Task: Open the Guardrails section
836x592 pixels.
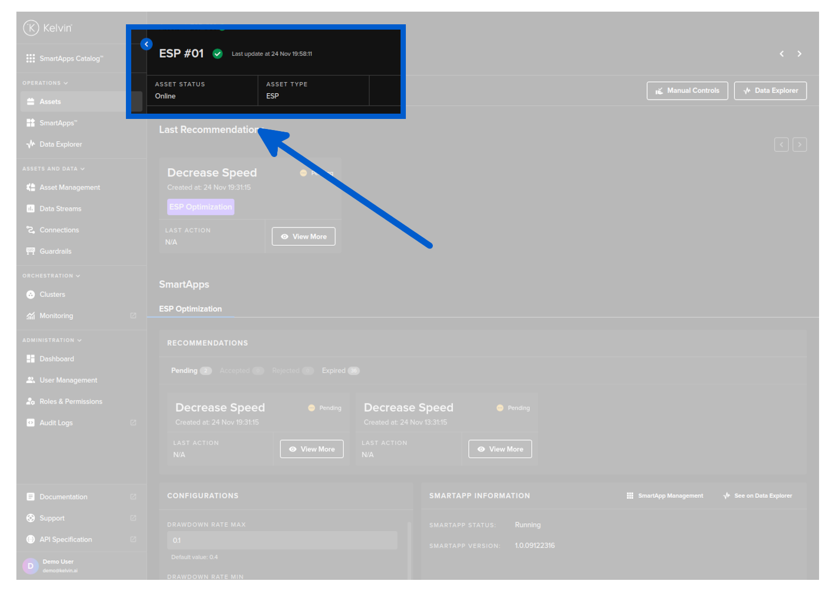Action: (x=55, y=252)
